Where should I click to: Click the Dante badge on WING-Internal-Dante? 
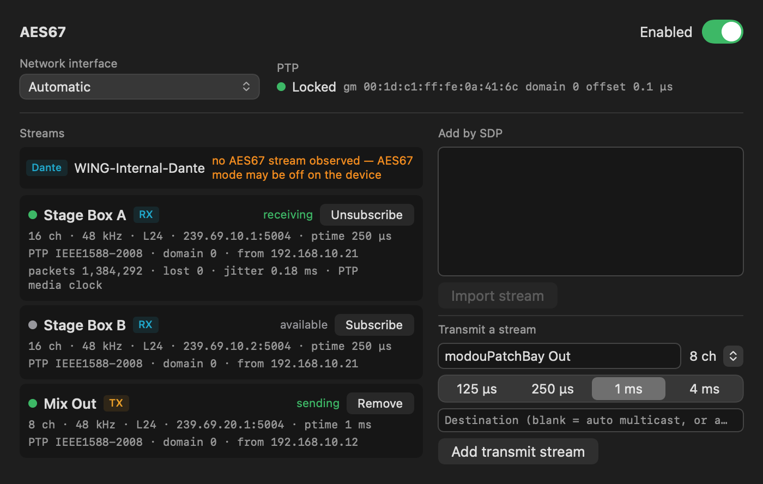(x=47, y=168)
